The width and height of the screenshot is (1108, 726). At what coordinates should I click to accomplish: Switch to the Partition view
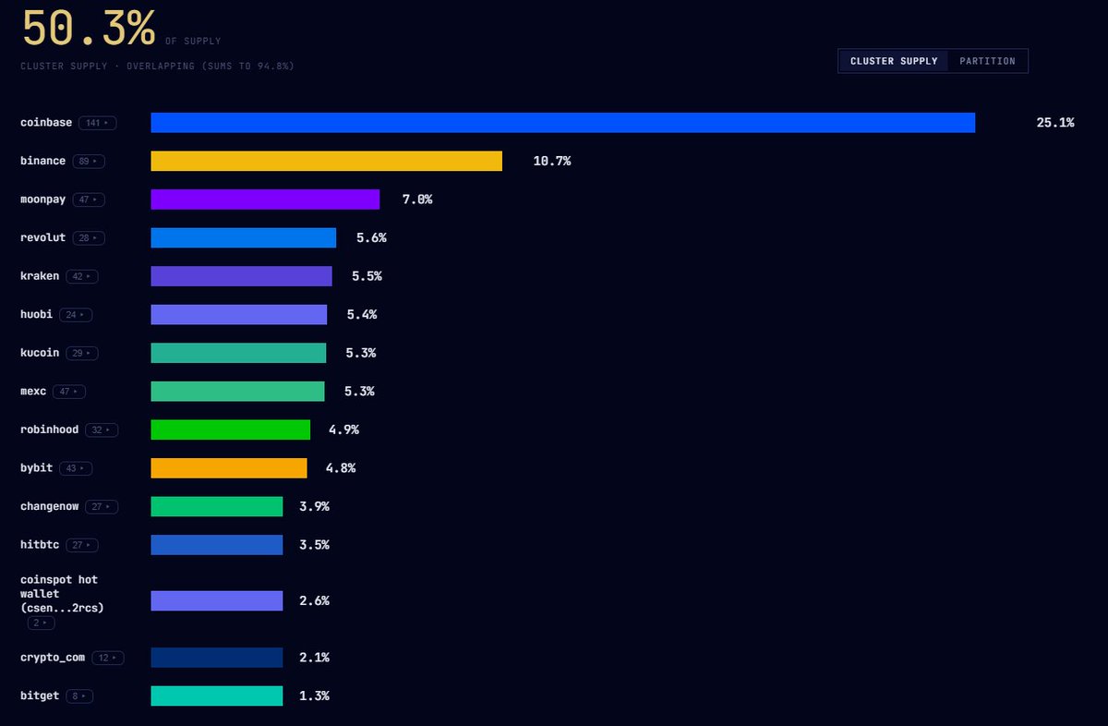click(987, 61)
